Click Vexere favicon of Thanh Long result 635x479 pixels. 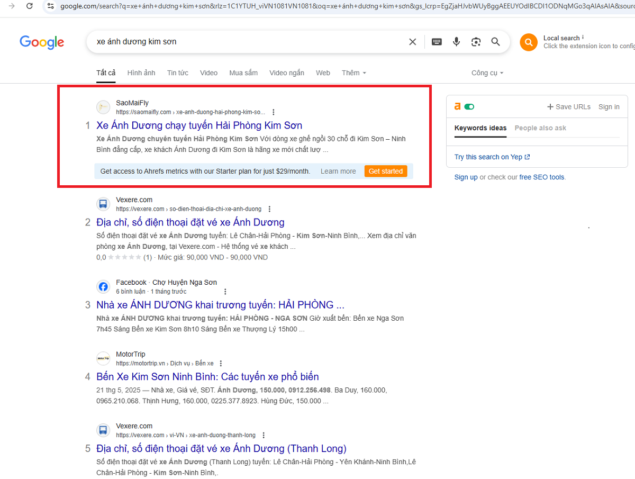(103, 430)
